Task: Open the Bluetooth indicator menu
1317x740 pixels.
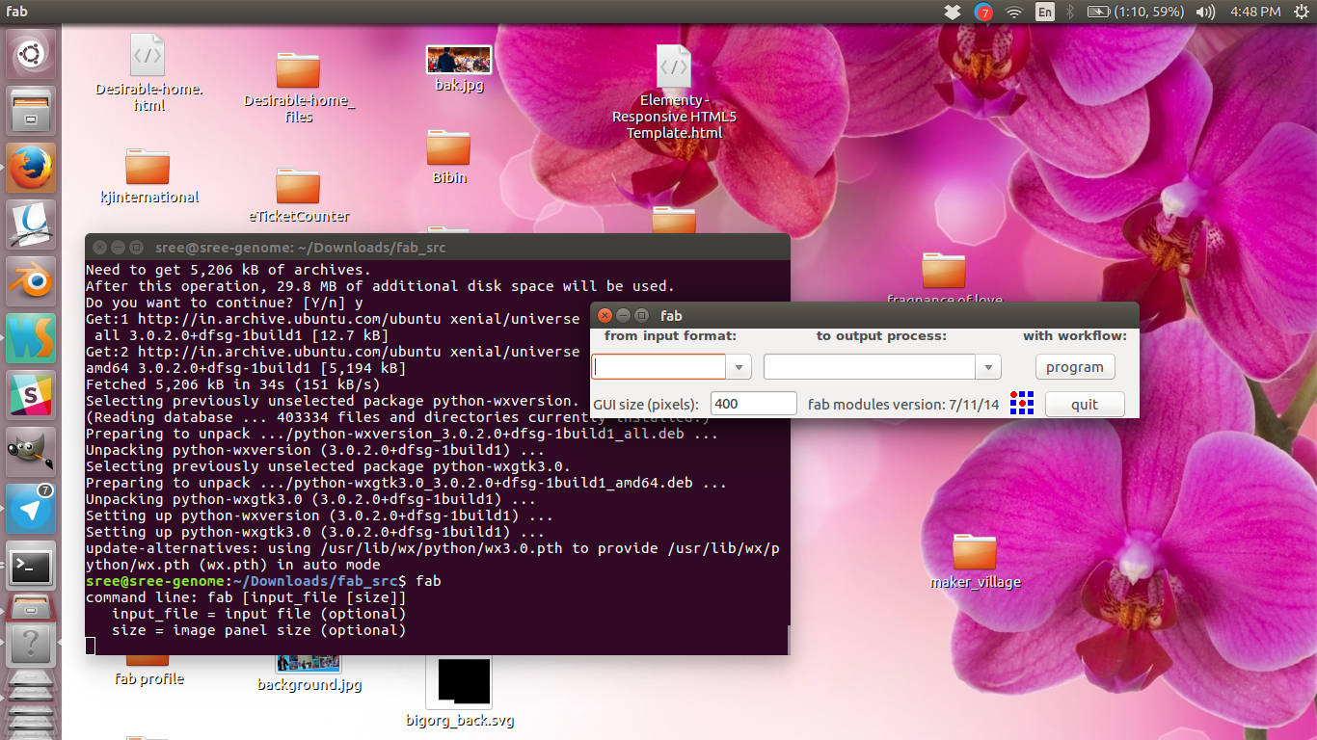Action: 1070,12
